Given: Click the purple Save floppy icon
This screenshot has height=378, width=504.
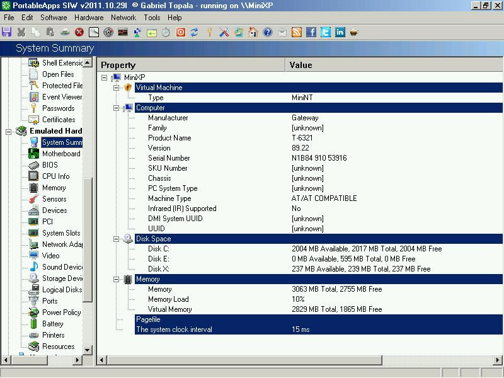Looking at the screenshot, I should [x=7, y=32].
